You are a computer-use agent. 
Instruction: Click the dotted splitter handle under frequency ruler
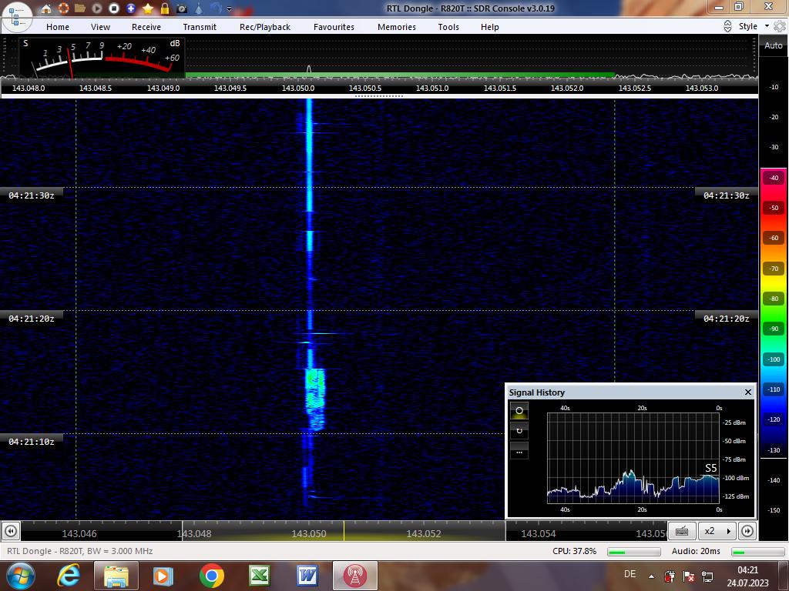pos(379,96)
